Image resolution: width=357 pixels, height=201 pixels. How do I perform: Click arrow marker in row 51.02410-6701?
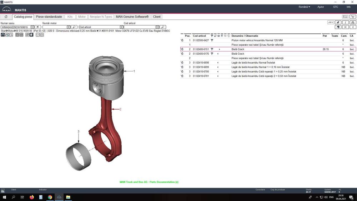point(218,76)
